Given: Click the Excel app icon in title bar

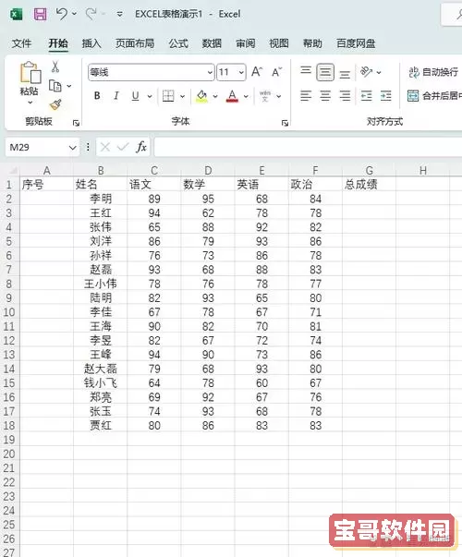Looking at the screenshot, I should (16, 14).
